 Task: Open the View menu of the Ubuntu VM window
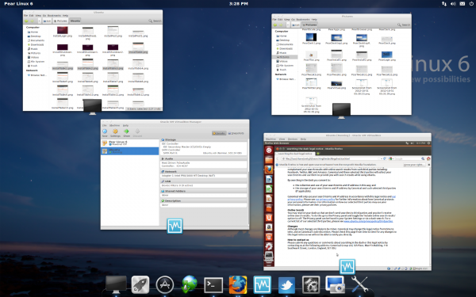(x=282, y=139)
